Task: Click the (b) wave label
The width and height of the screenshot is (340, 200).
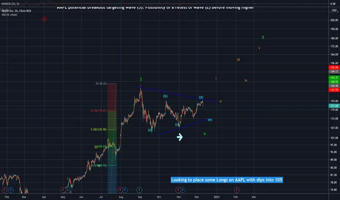Action: [x=166, y=96]
